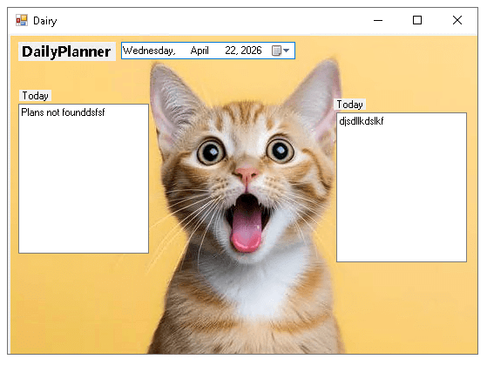Expand the date picker dropdown arrow
Image resolution: width=487 pixels, height=366 pixels.
(287, 51)
